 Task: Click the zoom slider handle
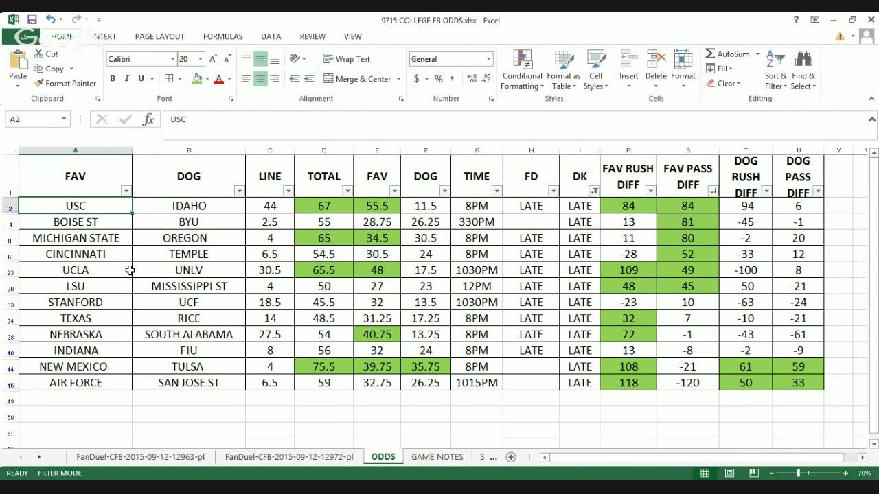(799, 473)
